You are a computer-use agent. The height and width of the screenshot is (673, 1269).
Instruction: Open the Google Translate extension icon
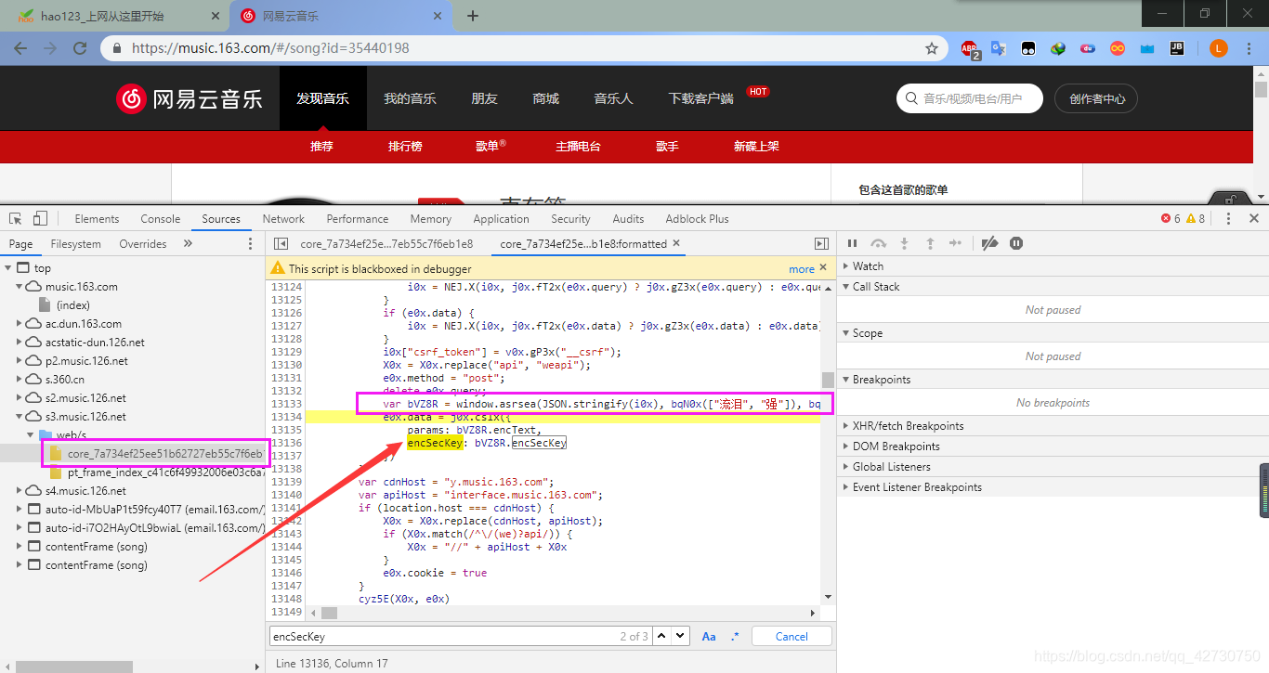coord(999,48)
